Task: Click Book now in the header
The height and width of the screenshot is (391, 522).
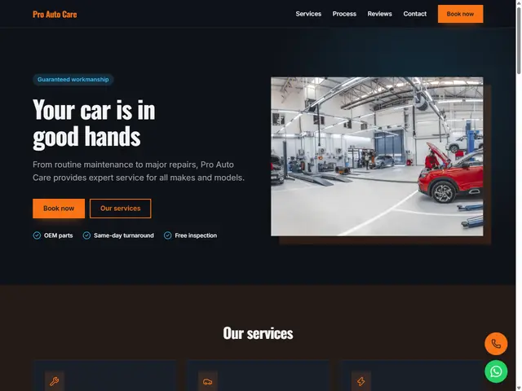Action: click(x=460, y=14)
